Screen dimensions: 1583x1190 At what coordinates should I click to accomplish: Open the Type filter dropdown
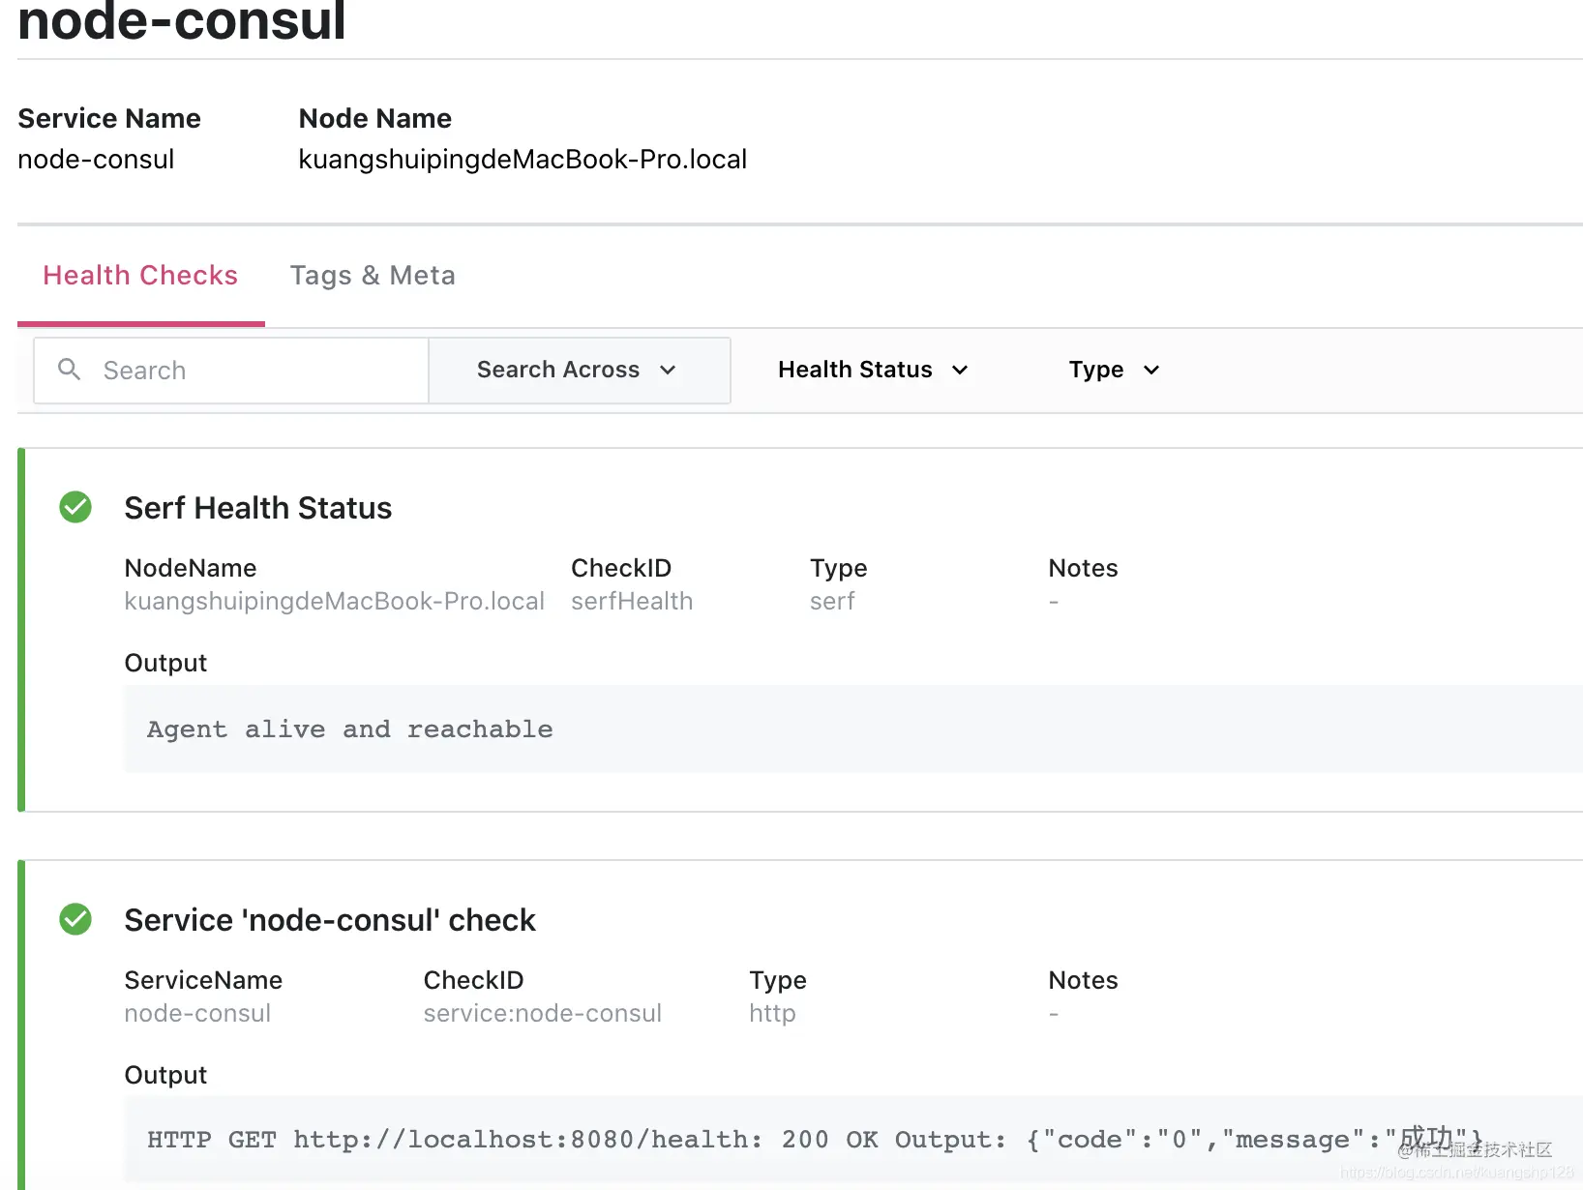[x=1114, y=371]
